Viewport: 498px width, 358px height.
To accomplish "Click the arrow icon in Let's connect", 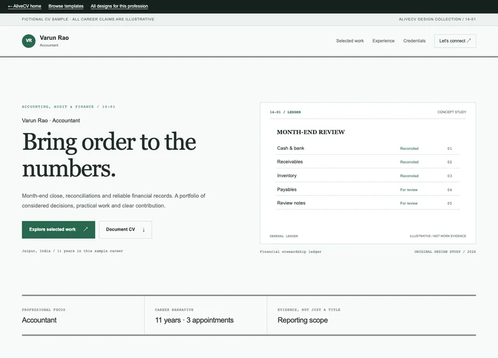I will click(x=469, y=40).
